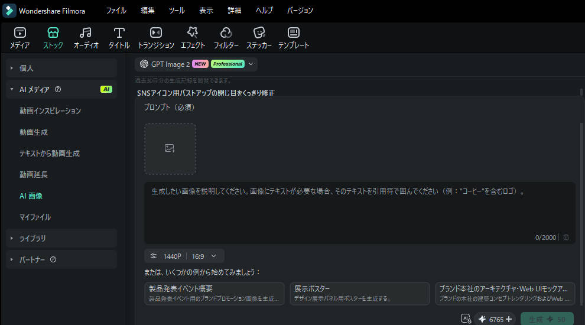Open the エフェクト tab

pos(193,38)
